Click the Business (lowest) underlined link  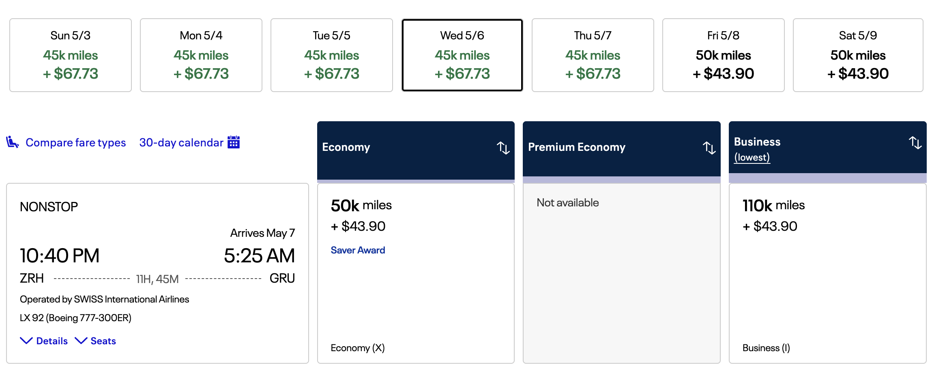pyautogui.click(x=752, y=157)
